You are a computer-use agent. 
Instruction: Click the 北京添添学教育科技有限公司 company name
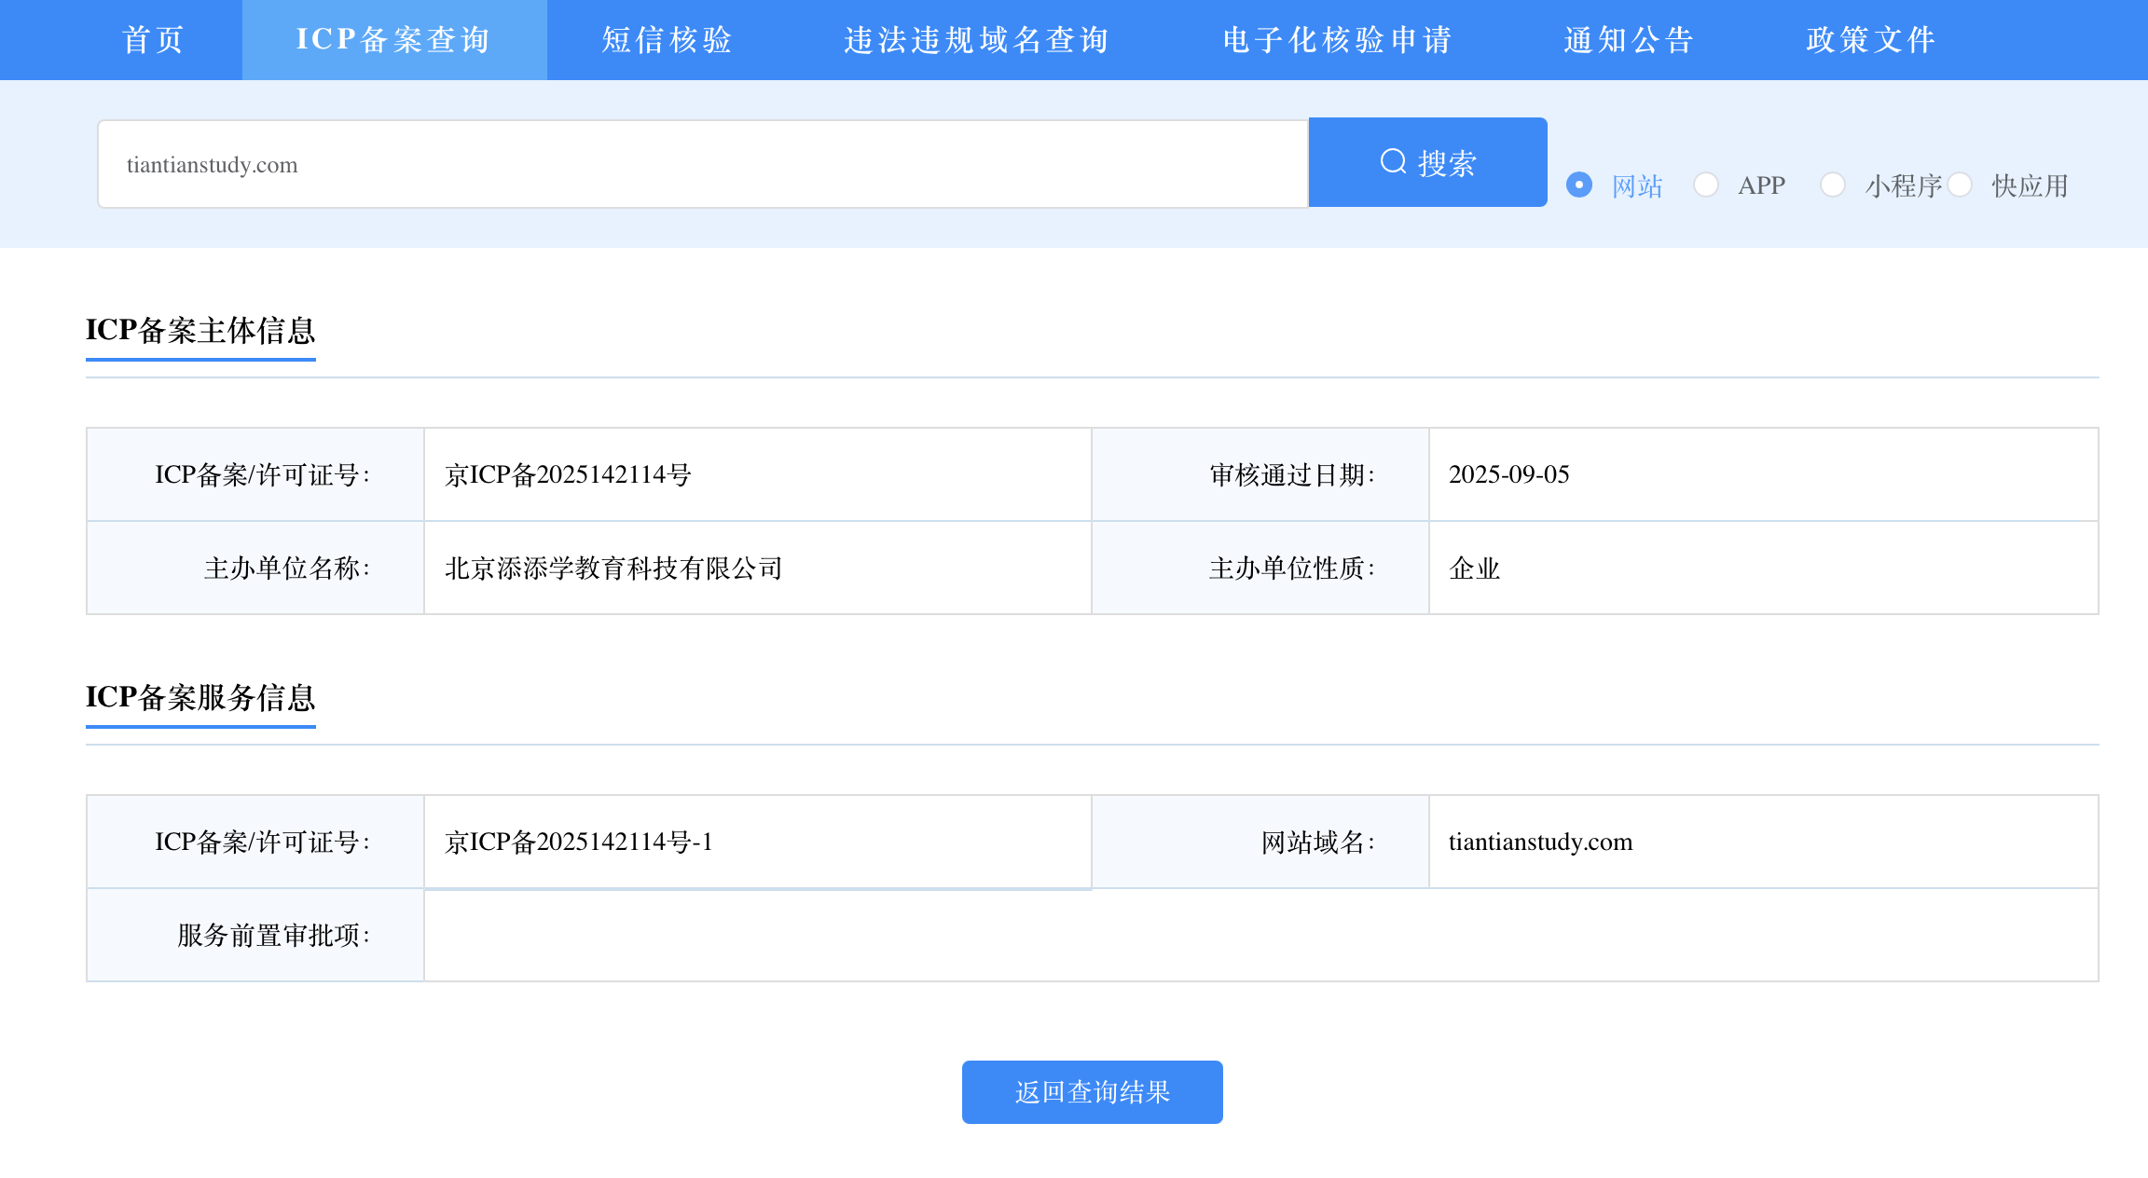pos(613,568)
